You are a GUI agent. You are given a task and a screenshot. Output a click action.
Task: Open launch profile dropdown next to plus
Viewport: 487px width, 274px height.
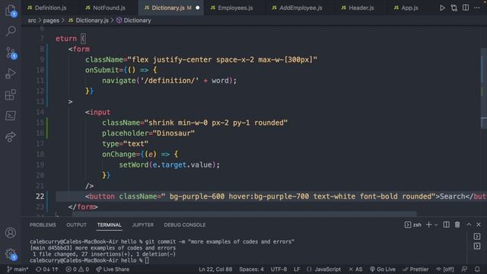(x=436, y=225)
